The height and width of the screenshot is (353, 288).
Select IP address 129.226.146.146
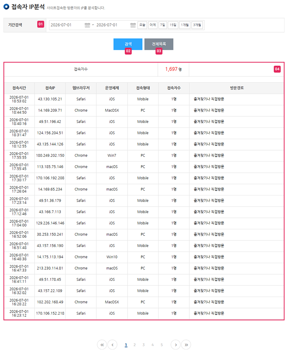50,223
